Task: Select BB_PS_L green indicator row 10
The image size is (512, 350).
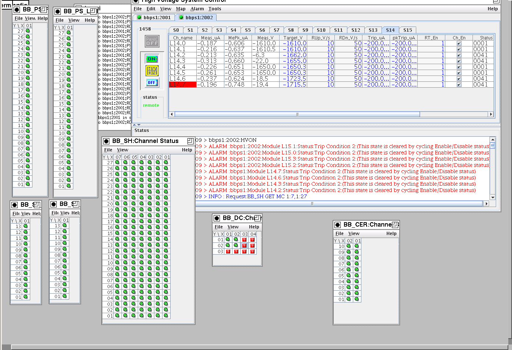Action: pos(69,133)
